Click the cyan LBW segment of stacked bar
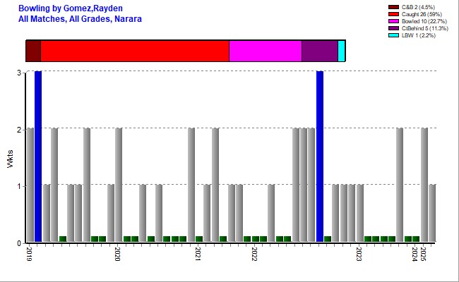459x282 pixels. [342, 51]
